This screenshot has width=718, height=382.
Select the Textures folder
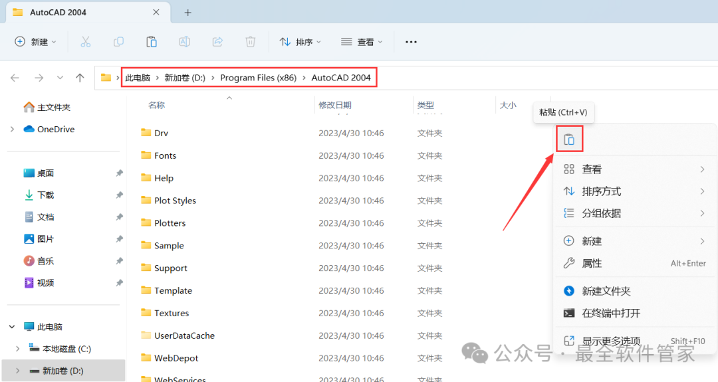tap(165, 313)
